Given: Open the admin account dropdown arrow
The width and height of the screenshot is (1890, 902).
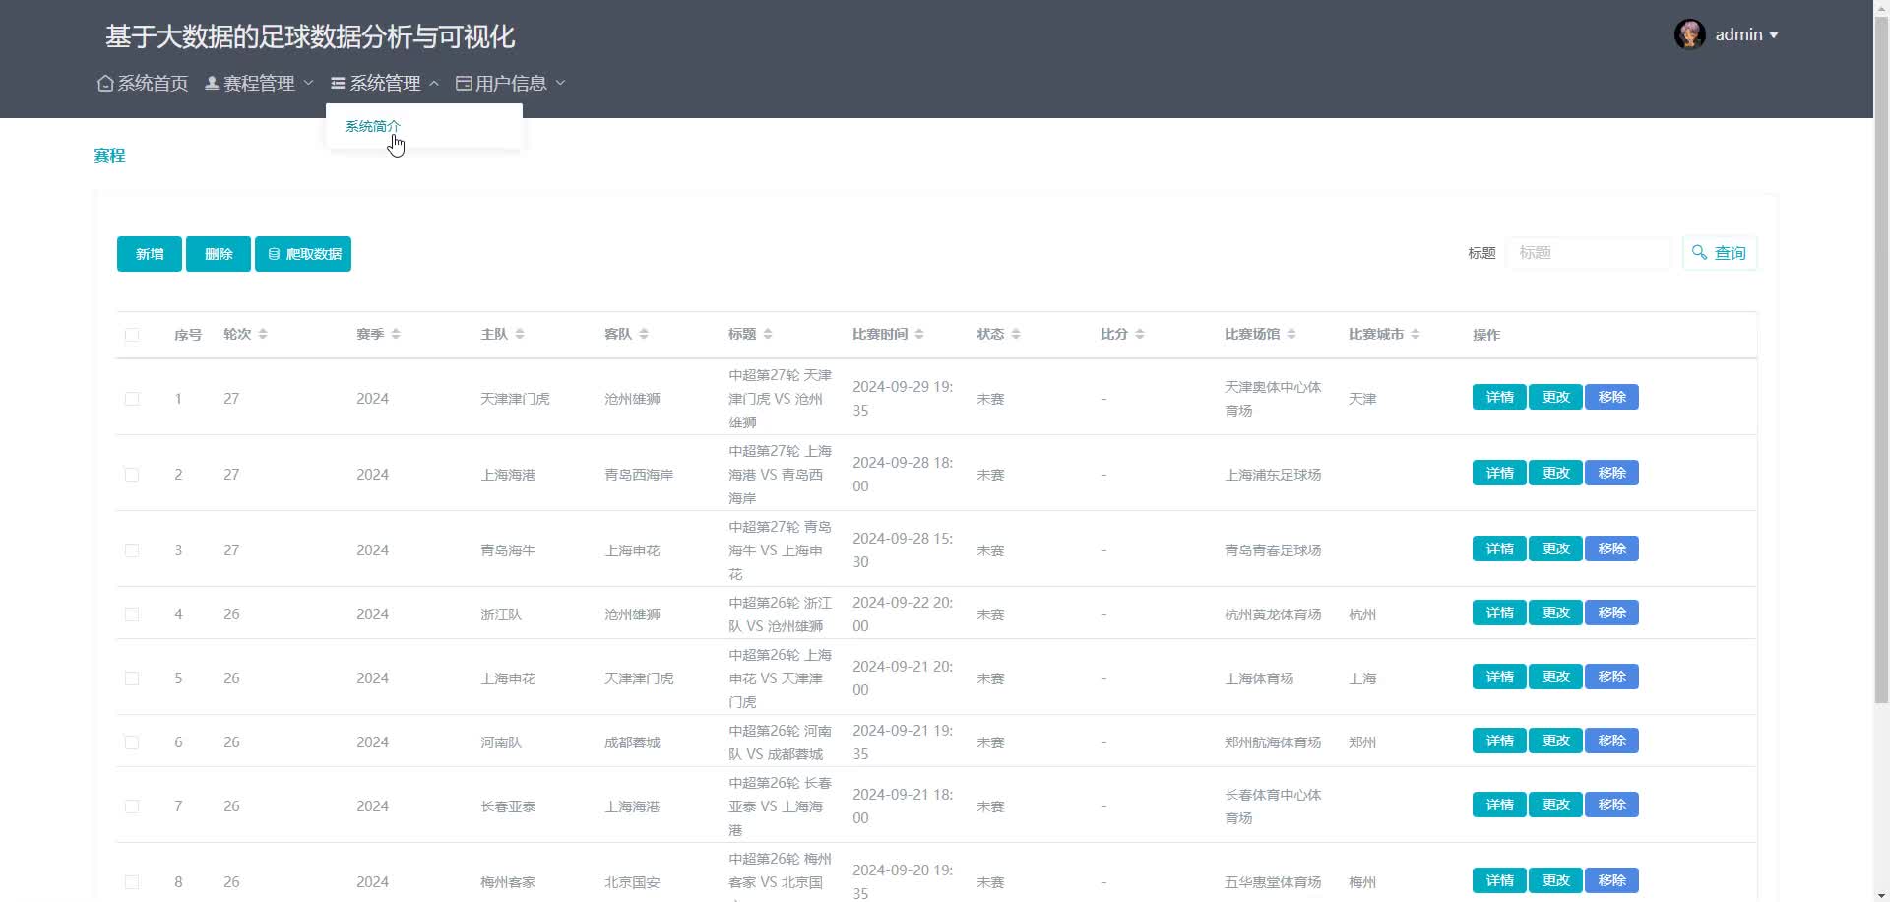Looking at the screenshot, I should point(1774,35).
